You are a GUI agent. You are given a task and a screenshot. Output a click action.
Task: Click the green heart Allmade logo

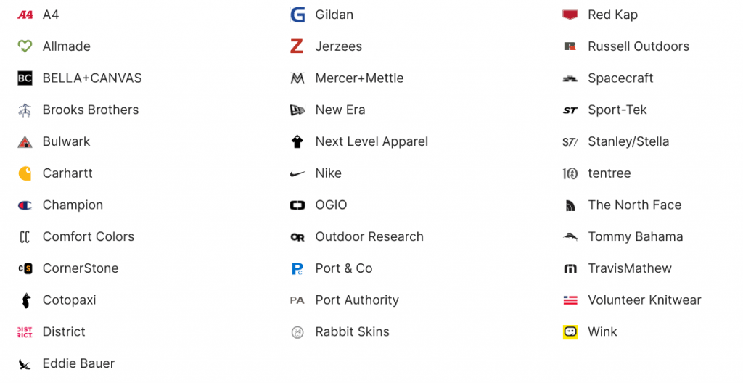click(25, 46)
